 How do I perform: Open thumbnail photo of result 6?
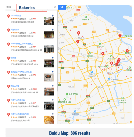click(x=49, y=91)
